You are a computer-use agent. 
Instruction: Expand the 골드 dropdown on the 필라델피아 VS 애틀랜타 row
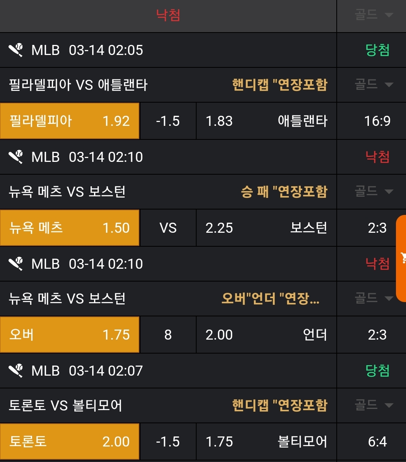pyautogui.click(x=373, y=84)
